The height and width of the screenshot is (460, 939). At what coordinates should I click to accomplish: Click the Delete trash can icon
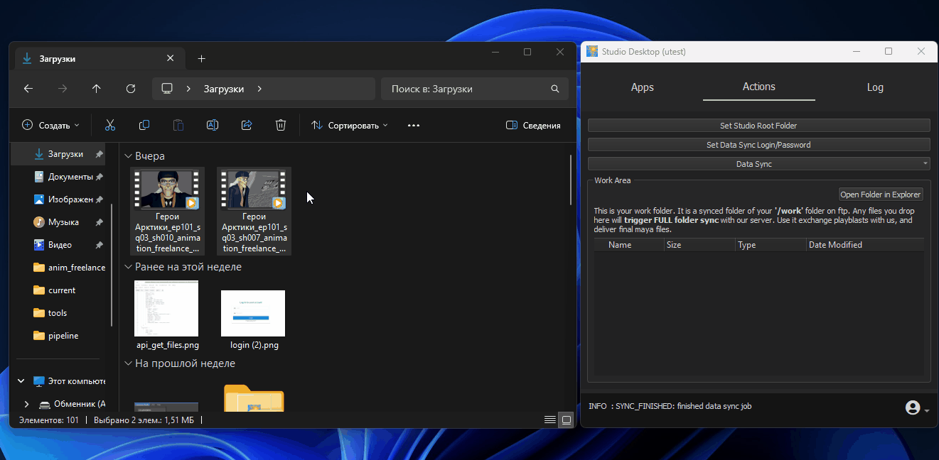coord(281,126)
